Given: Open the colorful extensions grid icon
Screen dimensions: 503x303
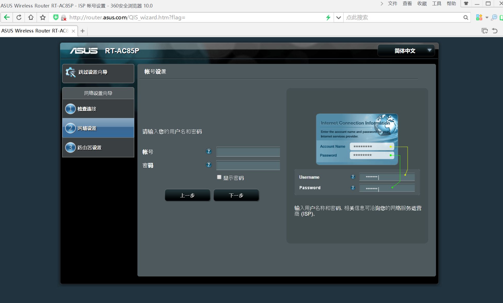Looking at the screenshot, I should tap(479, 18).
